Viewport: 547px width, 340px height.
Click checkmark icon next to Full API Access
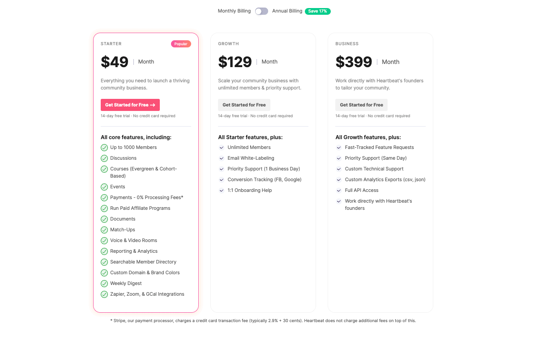point(339,191)
